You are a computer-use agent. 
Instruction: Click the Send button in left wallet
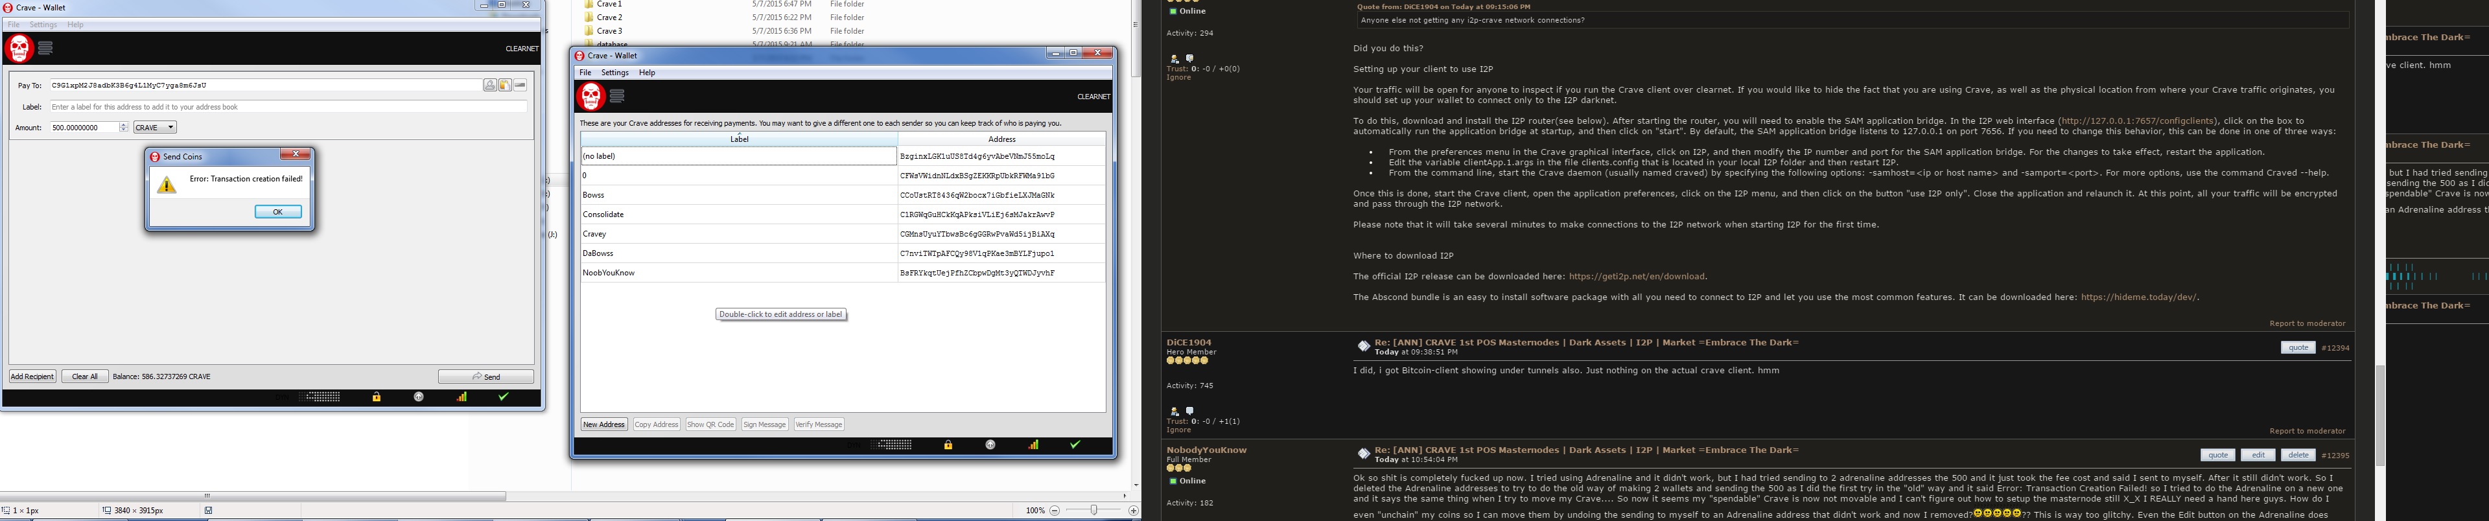[486, 377]
